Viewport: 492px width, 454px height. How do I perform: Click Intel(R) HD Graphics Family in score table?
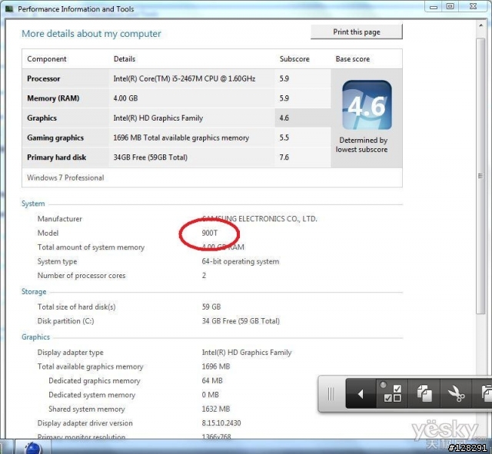click(x=158, y=118)
